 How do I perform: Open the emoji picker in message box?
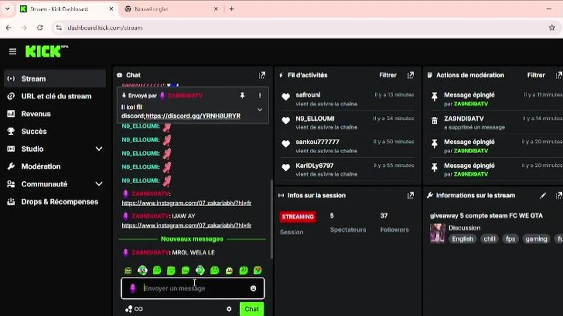coord(253,288)
